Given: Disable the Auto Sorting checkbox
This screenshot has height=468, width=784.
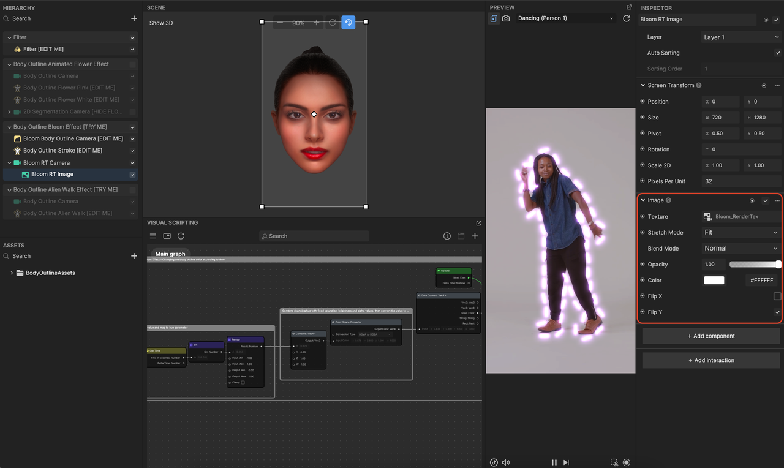Looking at the screenshot, I should pos(777,53).
